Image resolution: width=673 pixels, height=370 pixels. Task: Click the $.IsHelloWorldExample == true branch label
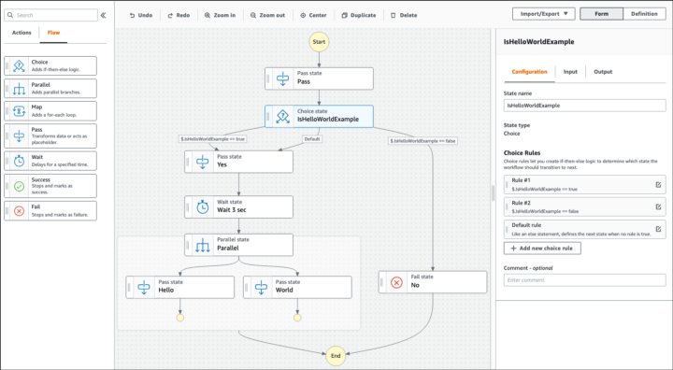pyautogui.click(x=212, y=139)
